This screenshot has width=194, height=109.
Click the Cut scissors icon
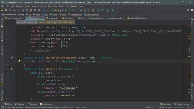(x=23, y=10)
